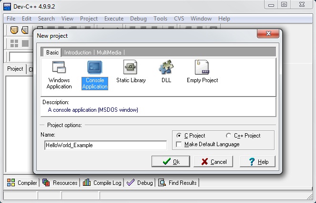Click the description text 'A console application (MSDOS window)'

pyautogui.click(x=93, y=110)
